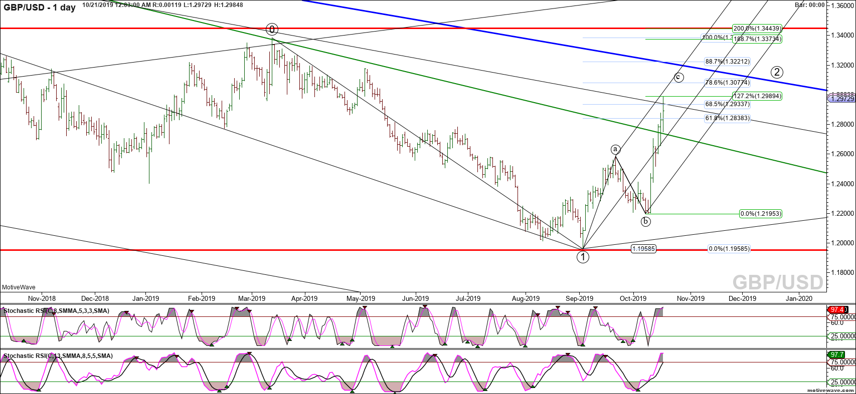Select the 188.7%(1.33734) Fibonacci label
Image resolution: width=856 pixels, height=394 pixels.
(x=757, y=39)
